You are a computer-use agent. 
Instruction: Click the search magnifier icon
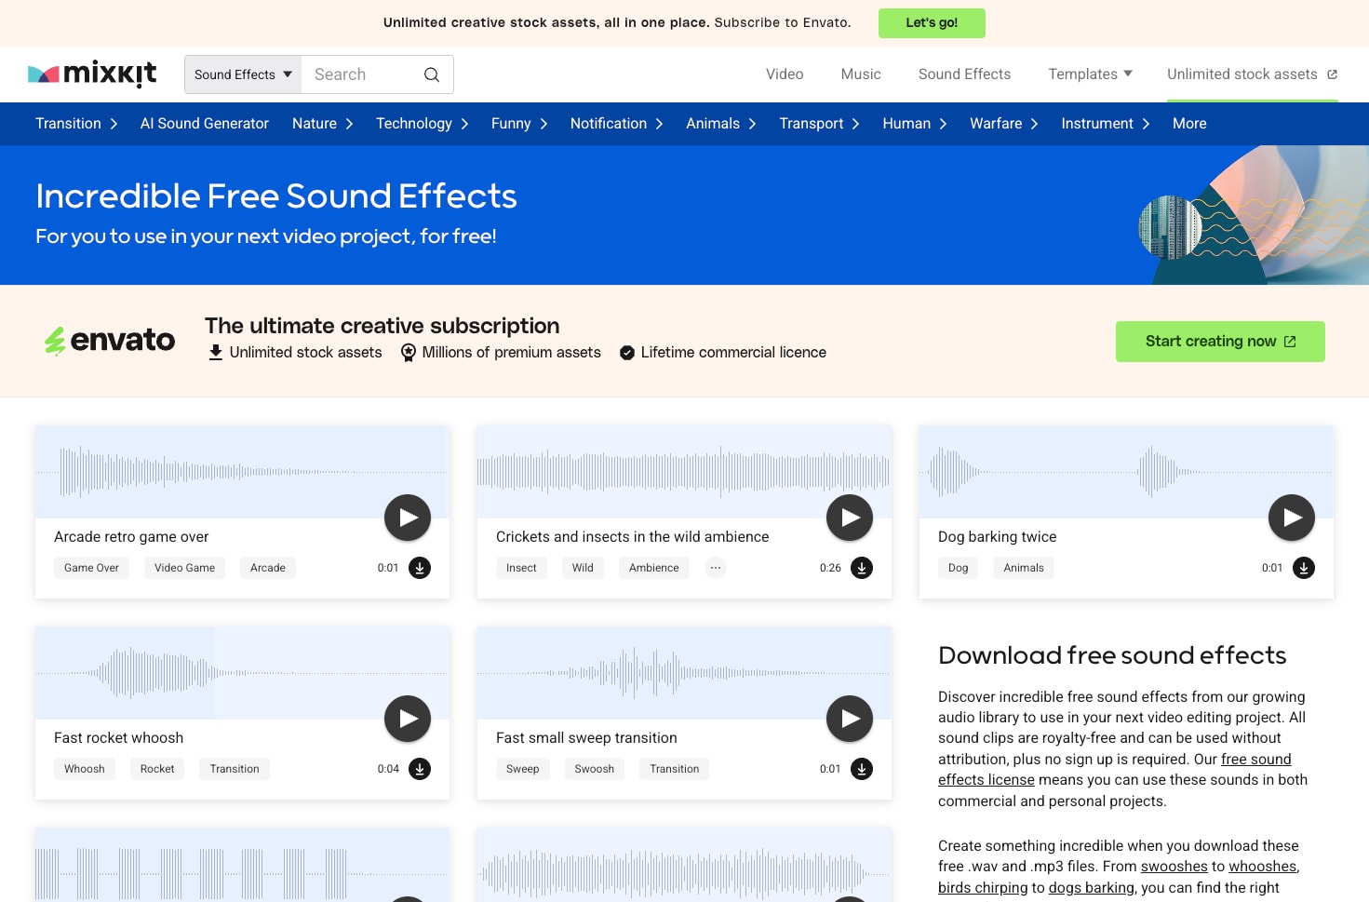432,74
